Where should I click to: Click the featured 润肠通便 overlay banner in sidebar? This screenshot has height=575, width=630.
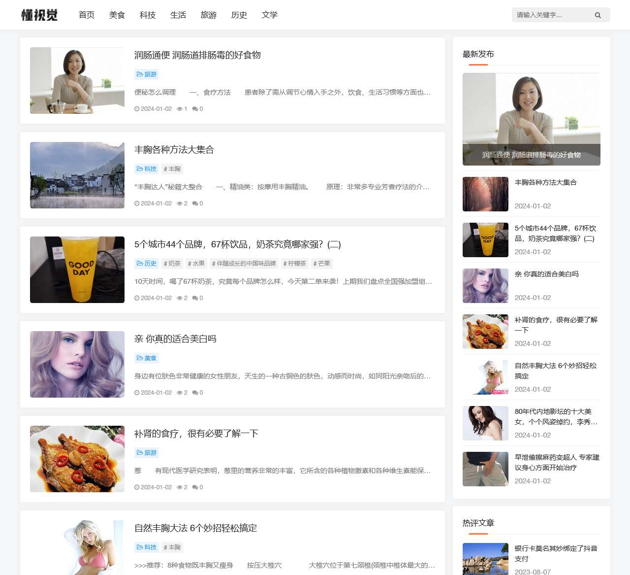(531, 154)
